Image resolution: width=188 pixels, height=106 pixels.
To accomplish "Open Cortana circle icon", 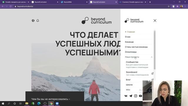I will coord(15,103).
